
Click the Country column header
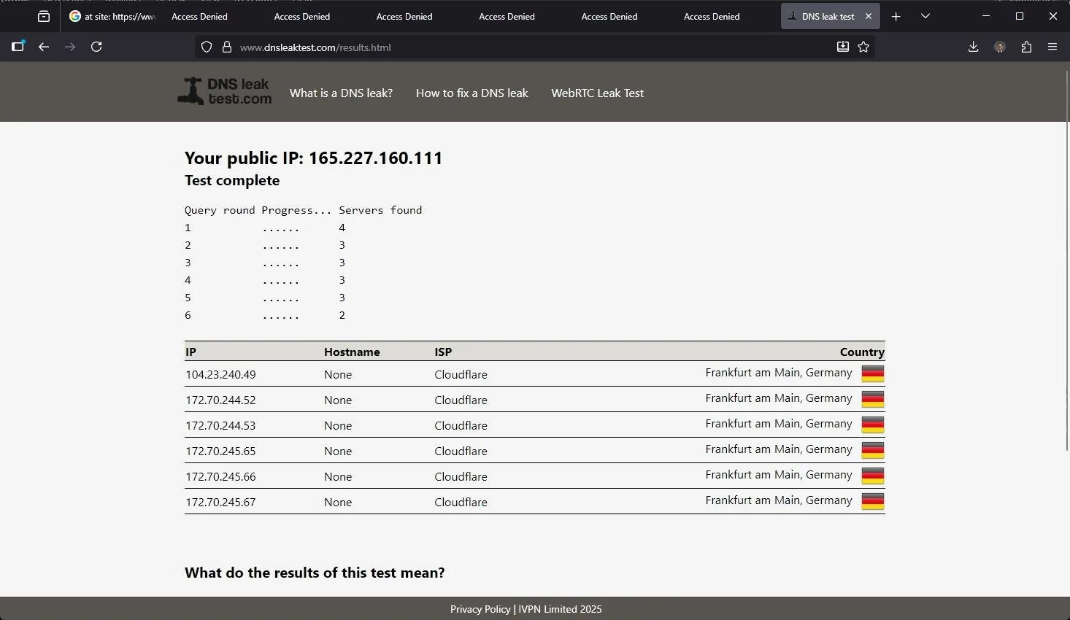[862, 352]
